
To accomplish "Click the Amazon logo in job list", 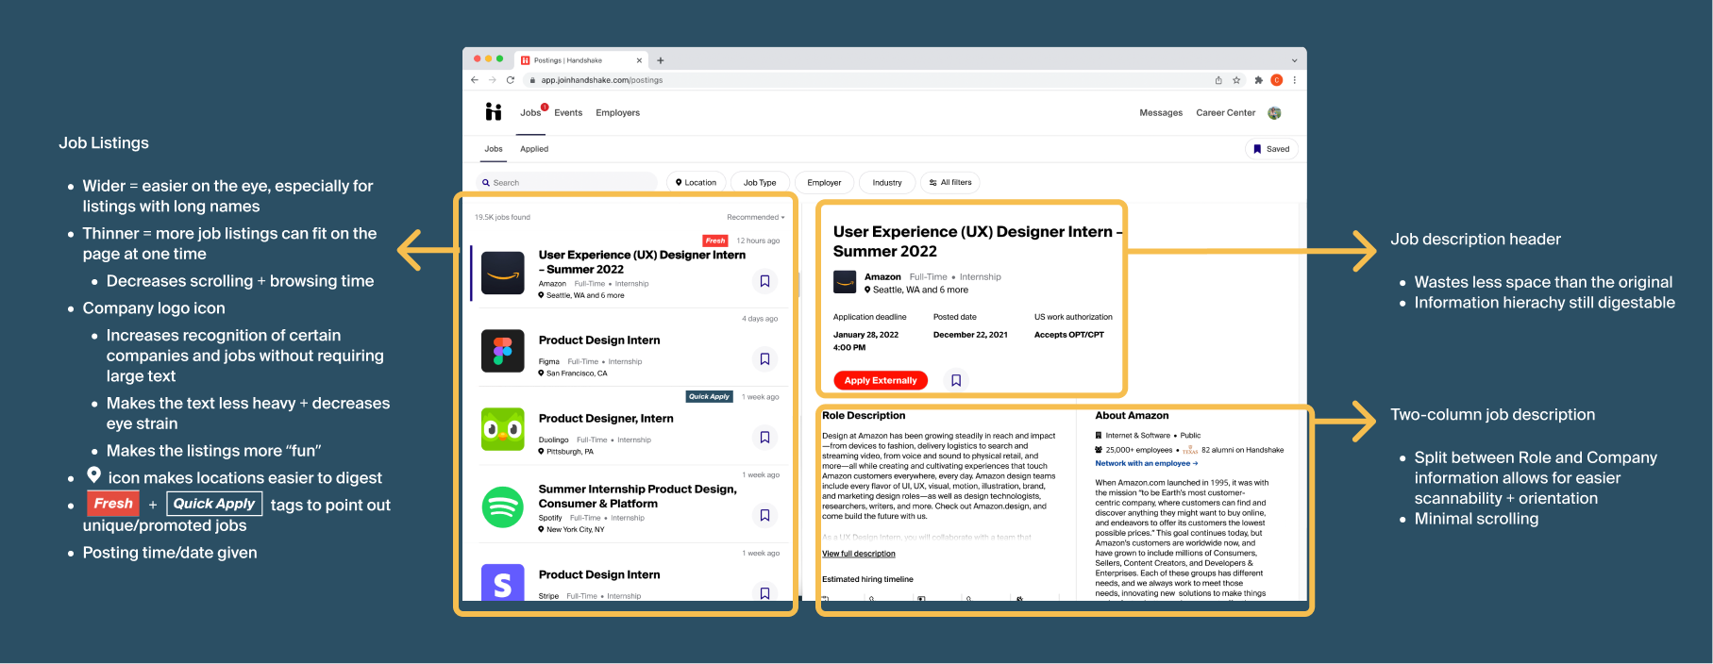I will 503,274.
